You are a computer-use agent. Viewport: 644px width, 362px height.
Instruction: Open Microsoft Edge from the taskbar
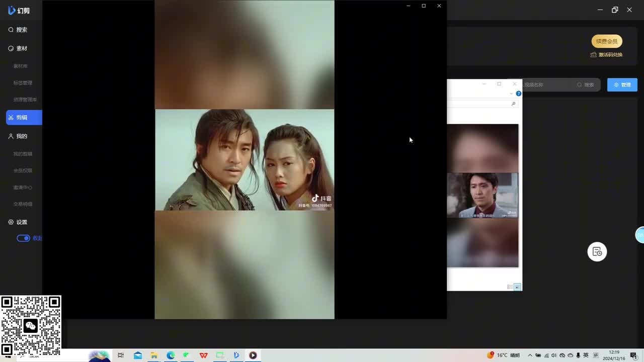pos(171,355)
